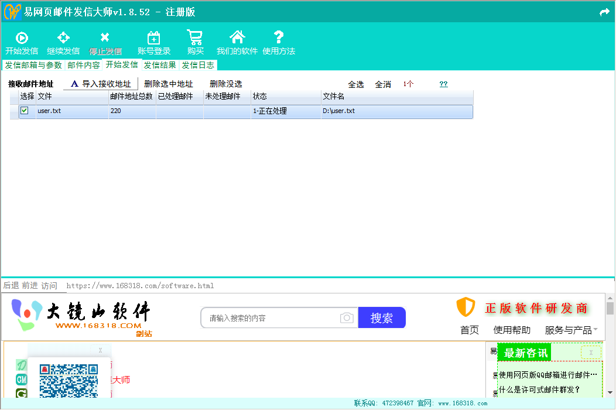
Task: Switch to 发信邮箱与参数 tab
Action: [33, 65]
